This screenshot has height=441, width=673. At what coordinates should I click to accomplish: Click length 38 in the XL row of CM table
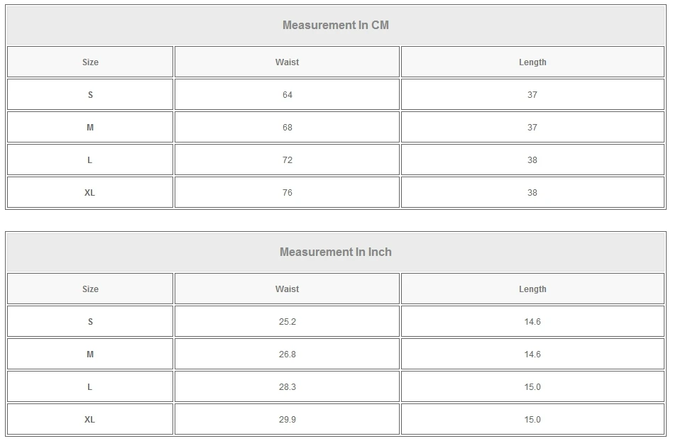point(532,193)
